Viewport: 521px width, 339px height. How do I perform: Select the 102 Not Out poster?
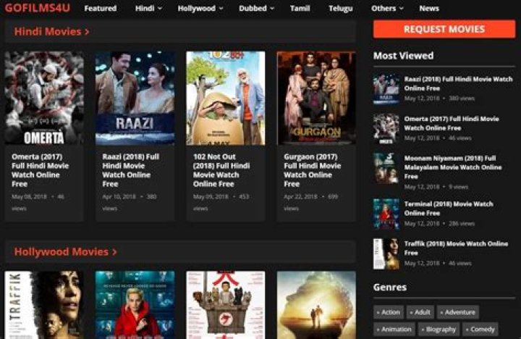[225, 98]
